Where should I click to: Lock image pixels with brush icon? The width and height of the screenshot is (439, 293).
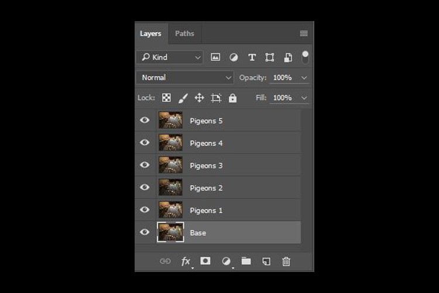pos(183,98)
